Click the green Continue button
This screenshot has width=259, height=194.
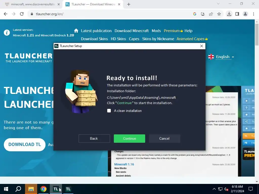click(129, 139)
